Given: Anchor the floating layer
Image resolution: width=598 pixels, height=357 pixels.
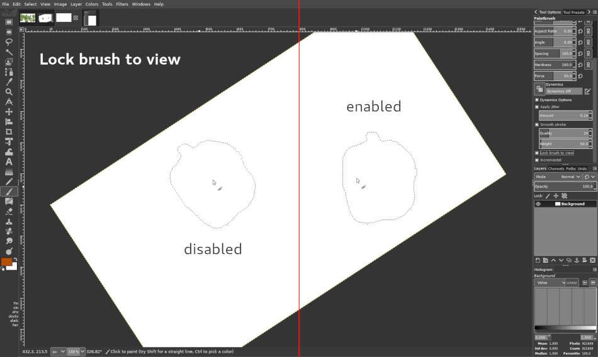Looking at the screenshot, I should pyautogui.click(x=577, y=260).
